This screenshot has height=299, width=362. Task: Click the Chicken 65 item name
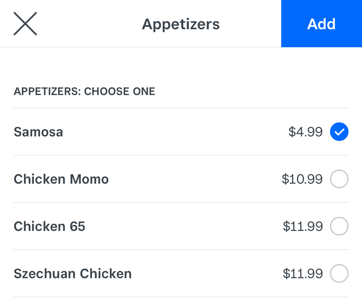49,226
